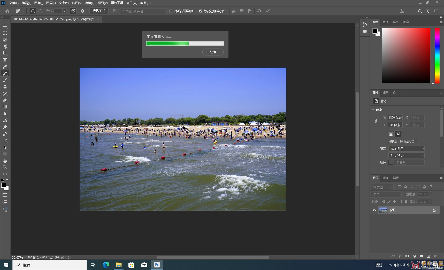Screen dimensions: 444x270
Task: Click the 背景 layer thumbnail
Action: coord(383,210)
